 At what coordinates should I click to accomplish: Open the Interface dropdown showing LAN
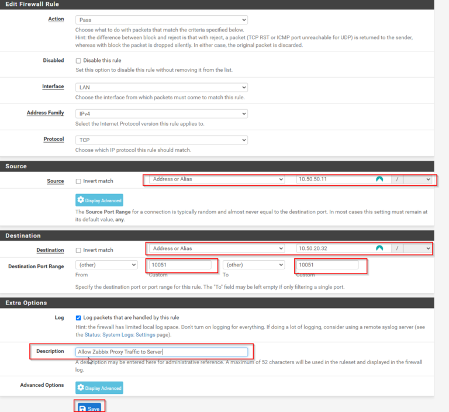click(161, 87)
